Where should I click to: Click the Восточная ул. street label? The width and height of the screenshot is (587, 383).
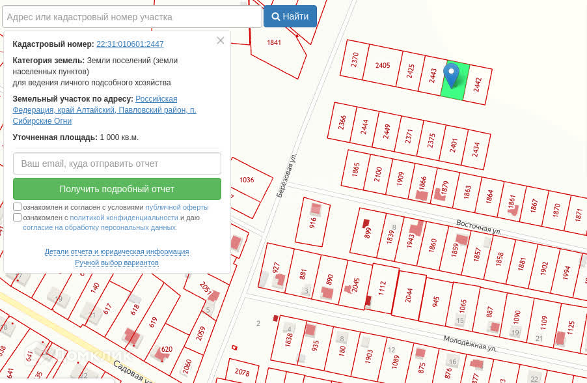point(478,227)
